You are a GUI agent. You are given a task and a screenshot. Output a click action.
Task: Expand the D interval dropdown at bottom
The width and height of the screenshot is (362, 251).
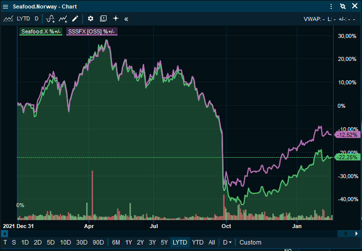227,243
